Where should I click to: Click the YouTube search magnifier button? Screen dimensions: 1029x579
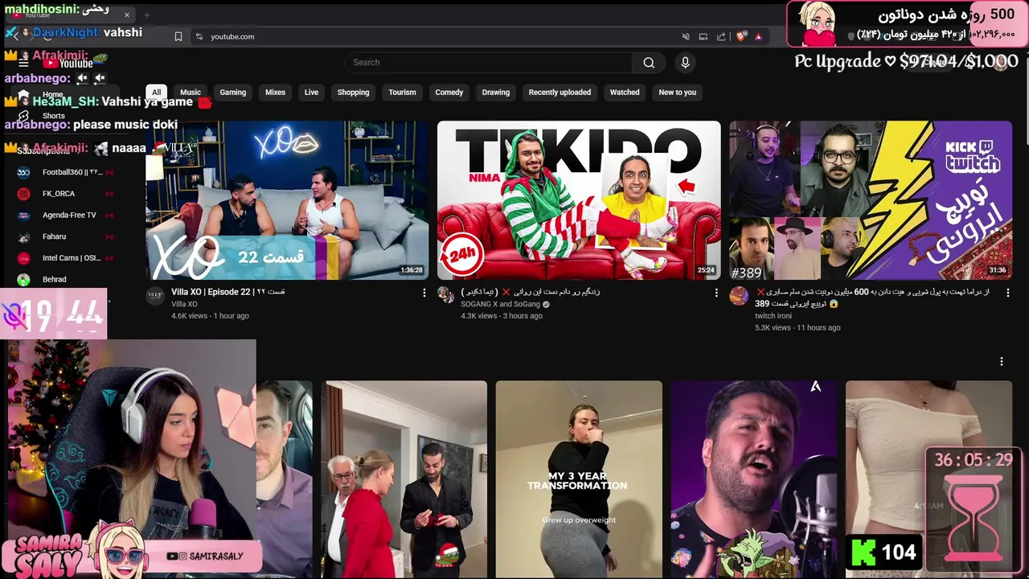click(649, 63)
